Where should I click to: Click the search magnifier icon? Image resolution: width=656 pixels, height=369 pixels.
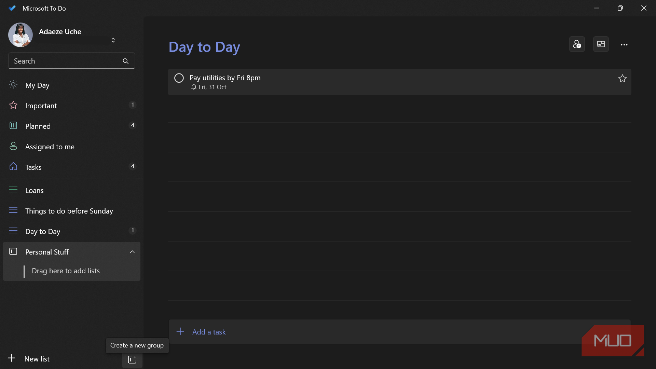(126, 61)
